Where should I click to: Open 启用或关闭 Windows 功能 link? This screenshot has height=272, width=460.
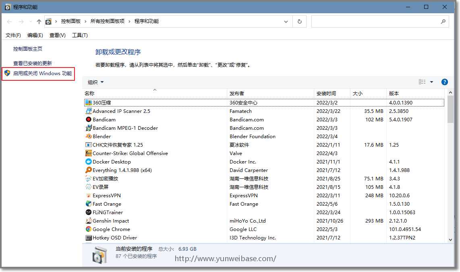[43, 74]
